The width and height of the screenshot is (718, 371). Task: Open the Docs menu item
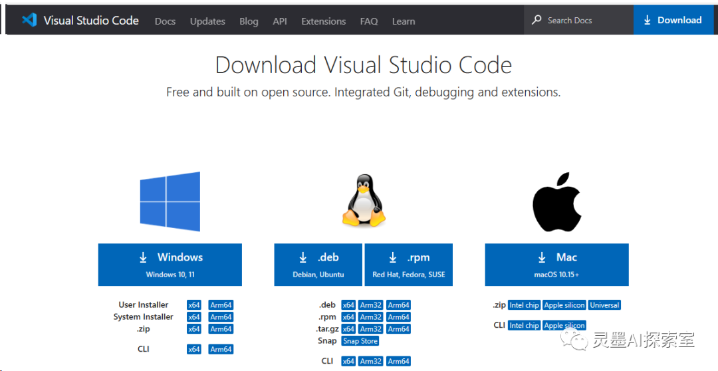pos(165,21)
